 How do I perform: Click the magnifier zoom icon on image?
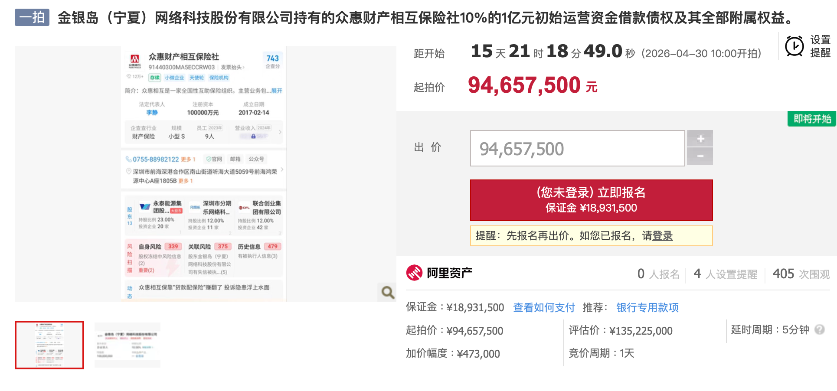point(387,292)
